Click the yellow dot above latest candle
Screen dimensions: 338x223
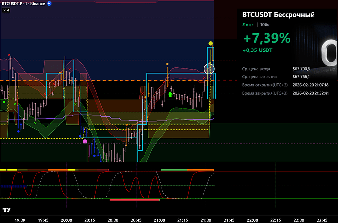(x=210, y=44)
